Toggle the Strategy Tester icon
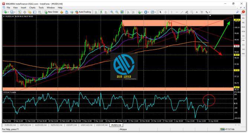This screenshot has width=248, height=133. 40,12
